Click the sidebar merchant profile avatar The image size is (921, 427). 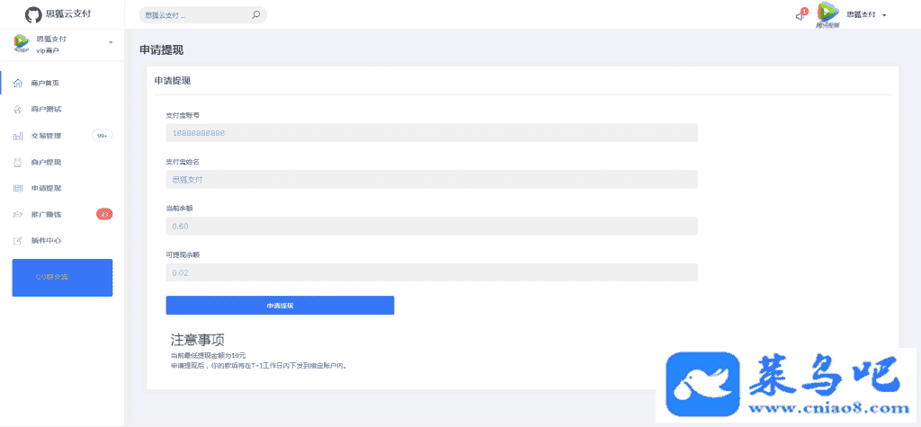point(22,43)
